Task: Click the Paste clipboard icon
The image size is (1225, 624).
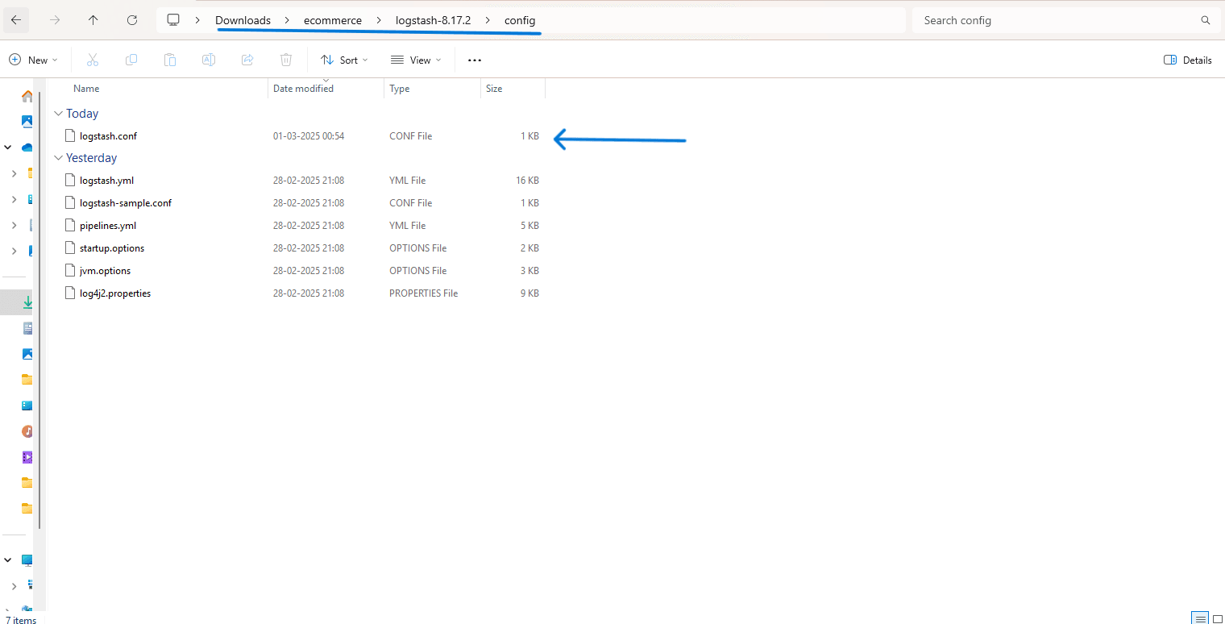Action: coord(170,60)
